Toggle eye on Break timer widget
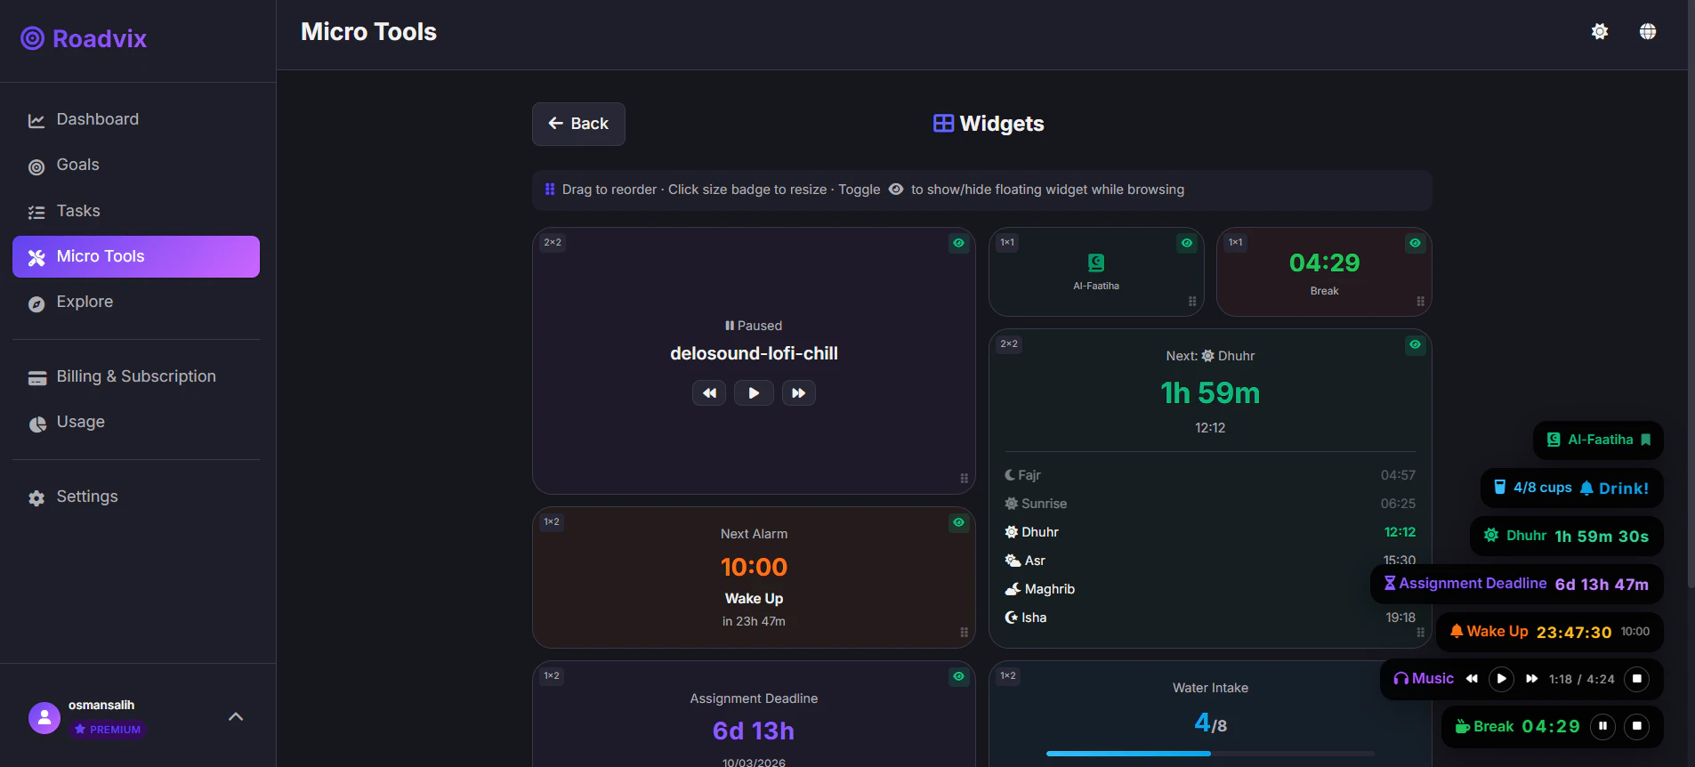Screen dimensions: 1695x767 point(1415,243)
